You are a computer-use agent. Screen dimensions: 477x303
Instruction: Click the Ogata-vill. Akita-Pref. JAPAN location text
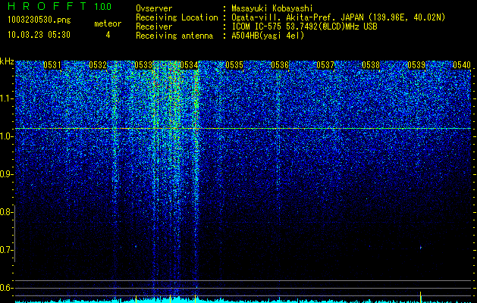click(x=338, y=17)
